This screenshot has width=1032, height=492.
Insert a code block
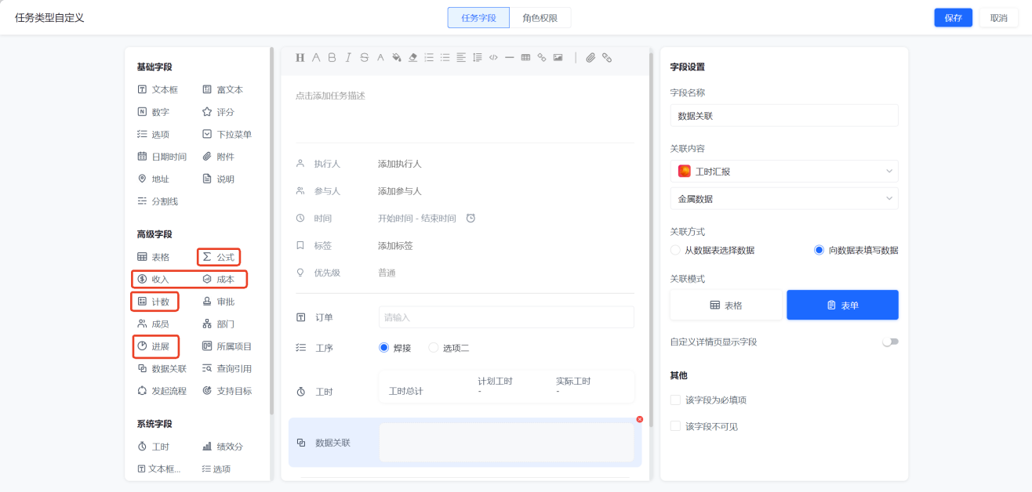(493, 57)
